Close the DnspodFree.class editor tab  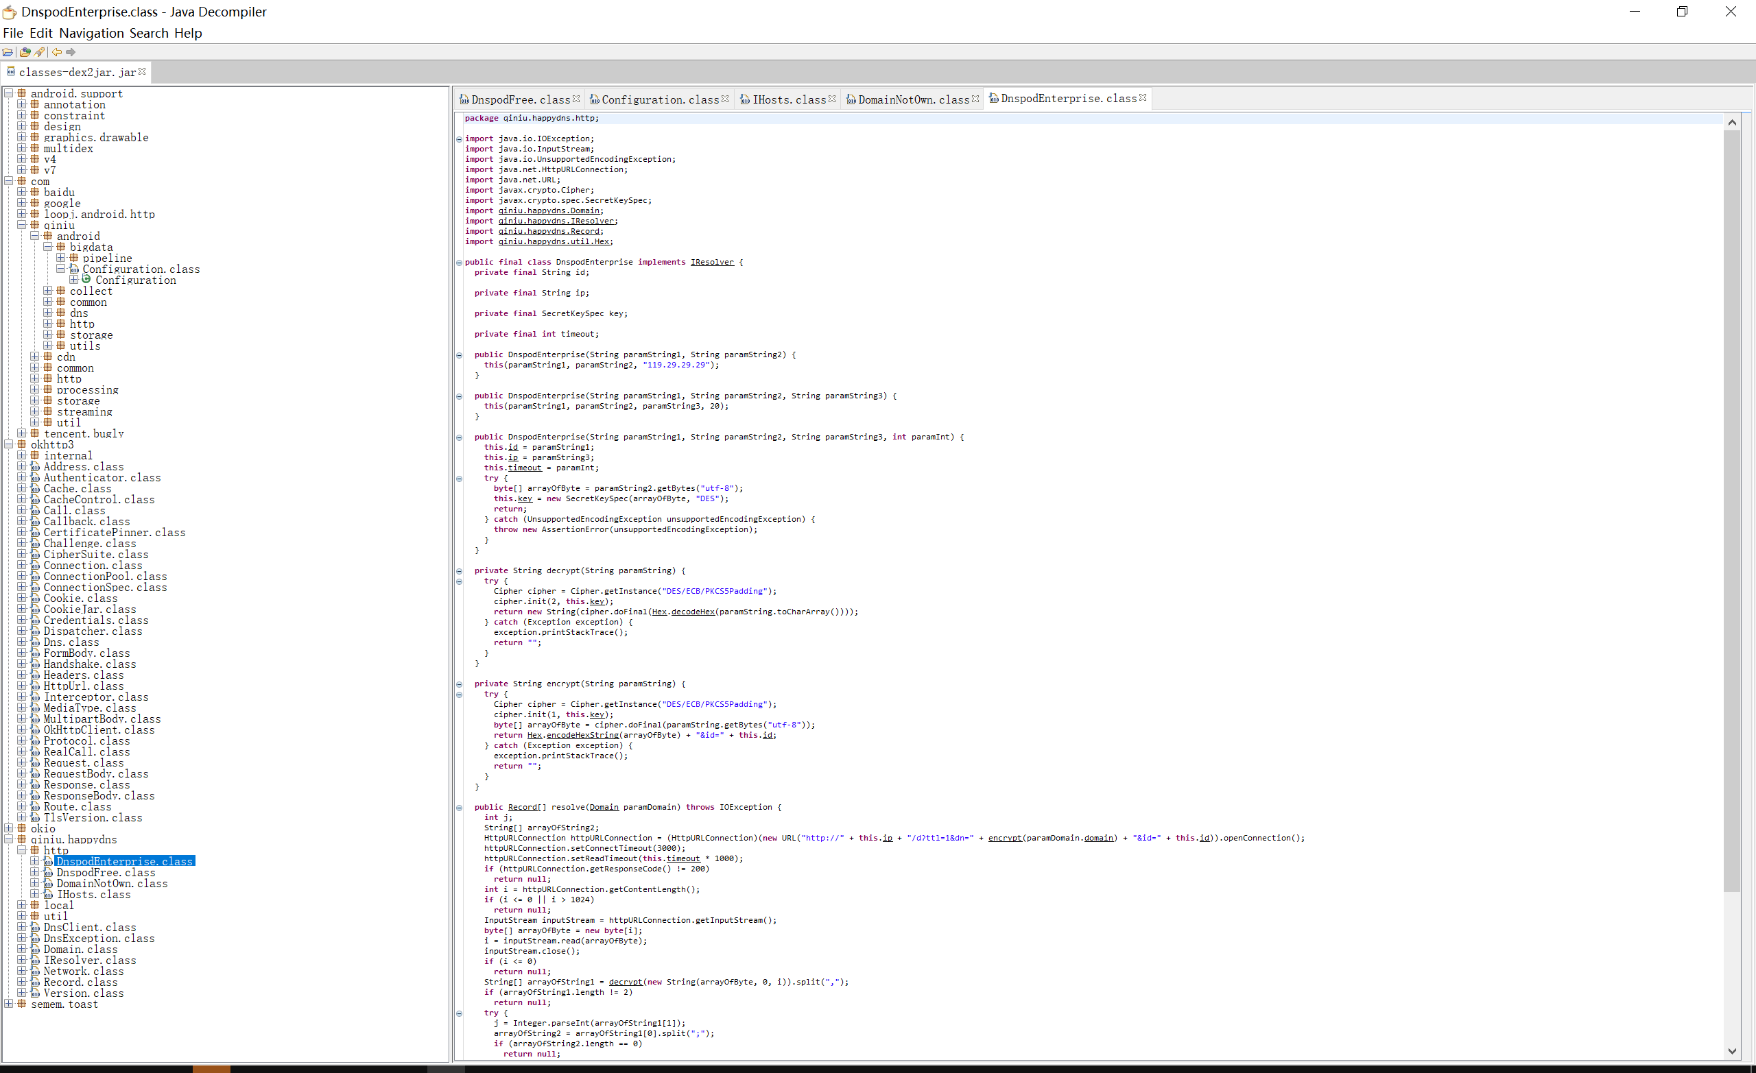click(577, 99)
